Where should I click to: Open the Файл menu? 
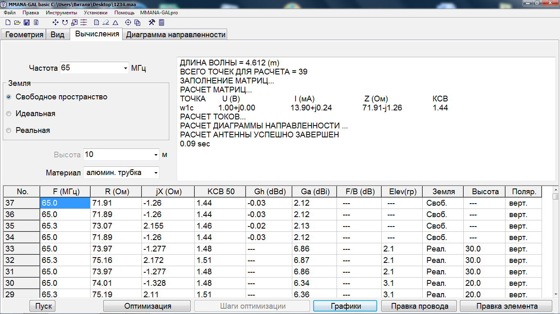9,13
